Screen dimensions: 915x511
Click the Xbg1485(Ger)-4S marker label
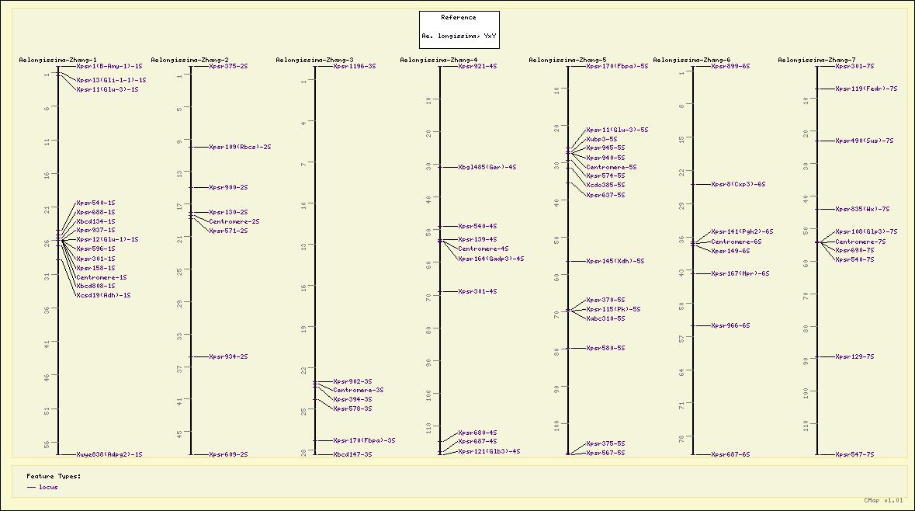pyautogui.click(x=487, y=167)
